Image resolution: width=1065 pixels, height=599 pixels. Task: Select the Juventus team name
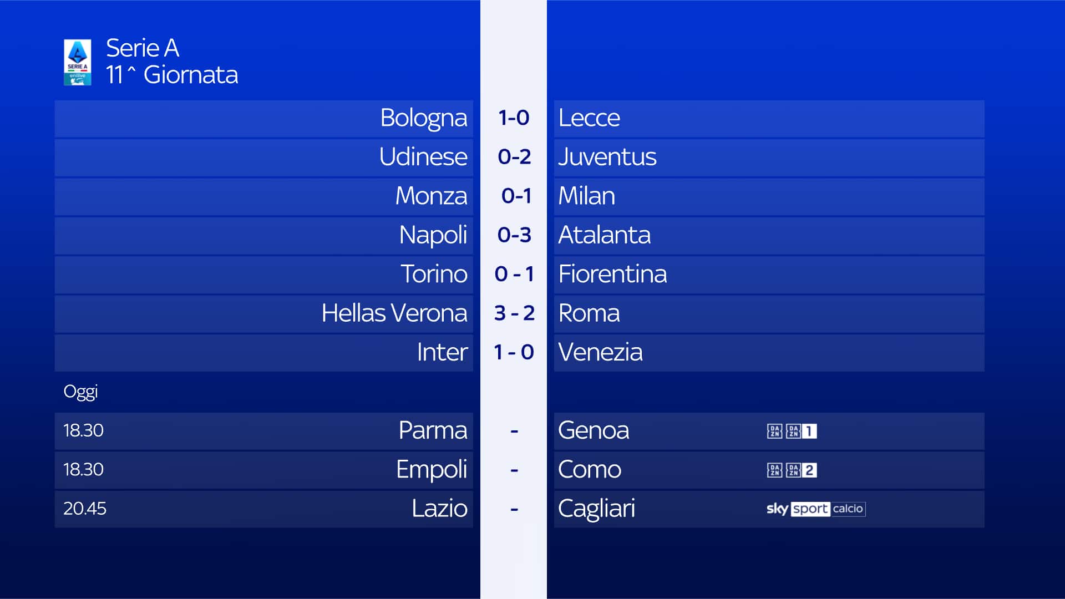click(607, 157)
